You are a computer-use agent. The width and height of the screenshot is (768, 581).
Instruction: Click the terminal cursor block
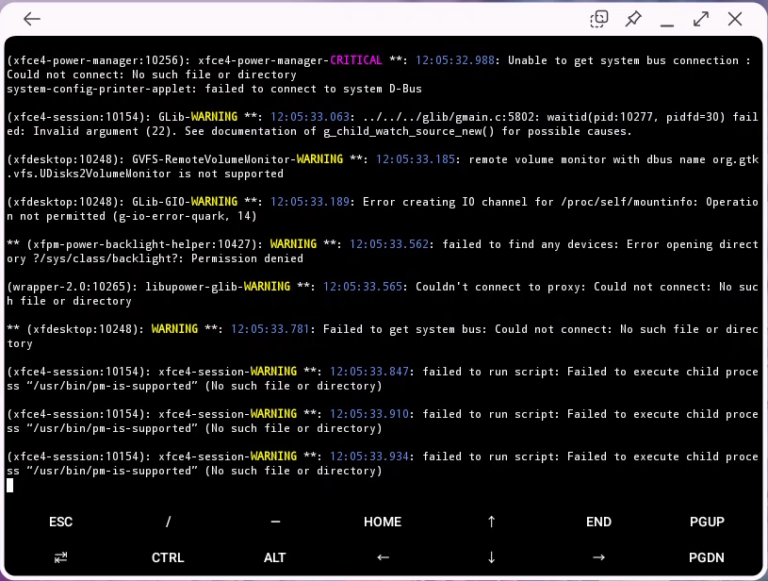pyautogui.click(x=9, y=486)
